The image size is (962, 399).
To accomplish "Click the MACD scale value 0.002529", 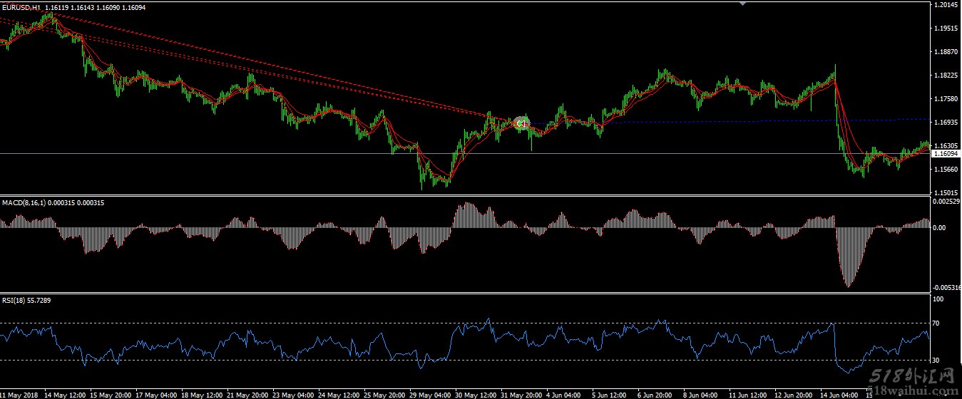I will [947, 202].
